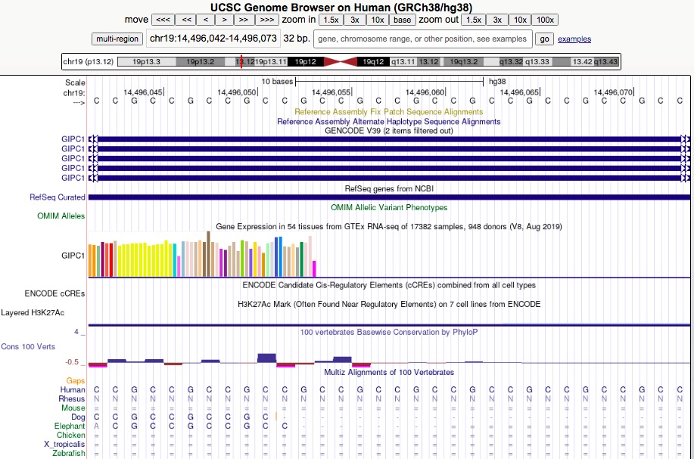Click the 19p13.3 band on ideogram

click(147, 62)
